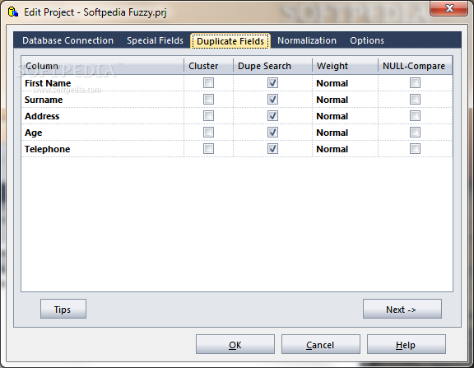Tick NULL-Compare in the Address row
The image size is (474, 368).
point(415,116)
